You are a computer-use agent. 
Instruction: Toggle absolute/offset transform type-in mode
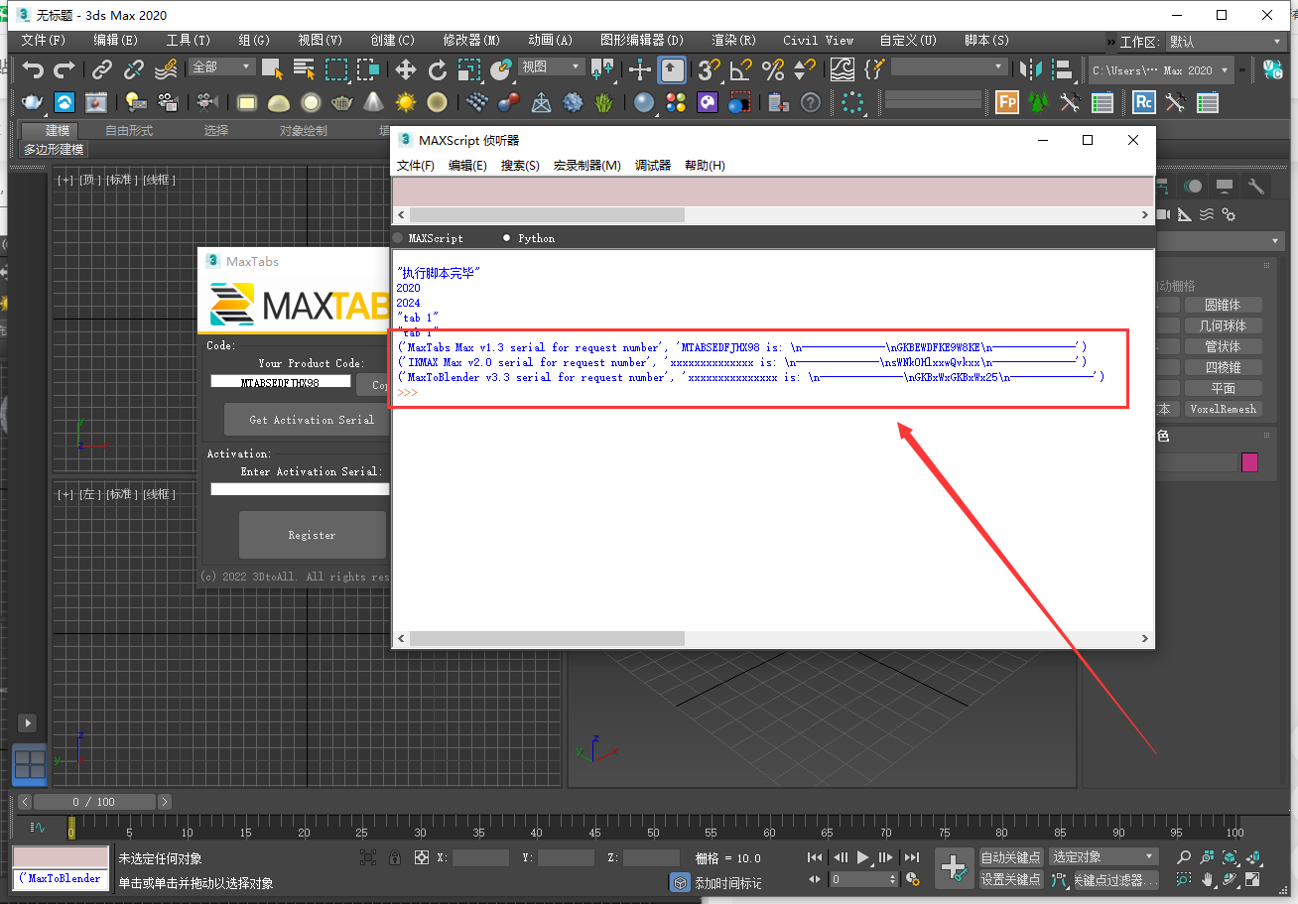click(x=421, y=857)
